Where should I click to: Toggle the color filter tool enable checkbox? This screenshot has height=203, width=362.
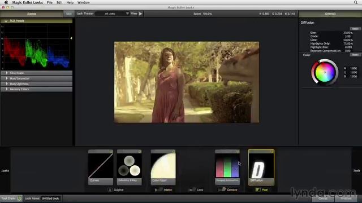point(174,152)
